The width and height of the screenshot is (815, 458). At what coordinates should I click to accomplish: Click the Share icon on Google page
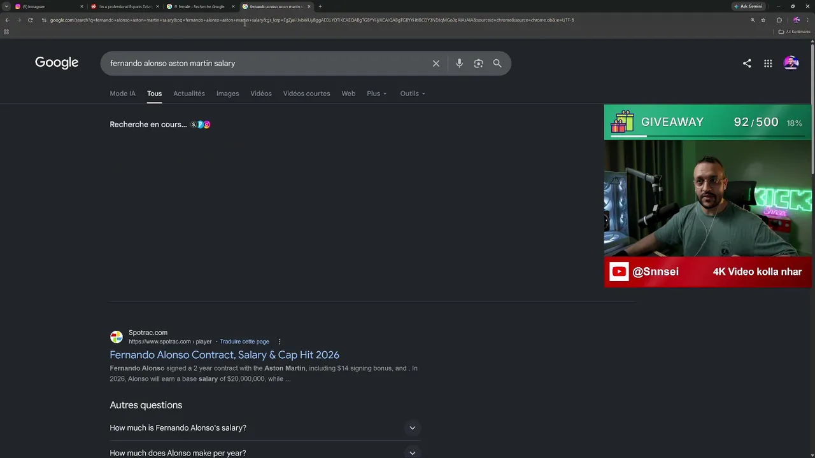[x=747, y=63]
